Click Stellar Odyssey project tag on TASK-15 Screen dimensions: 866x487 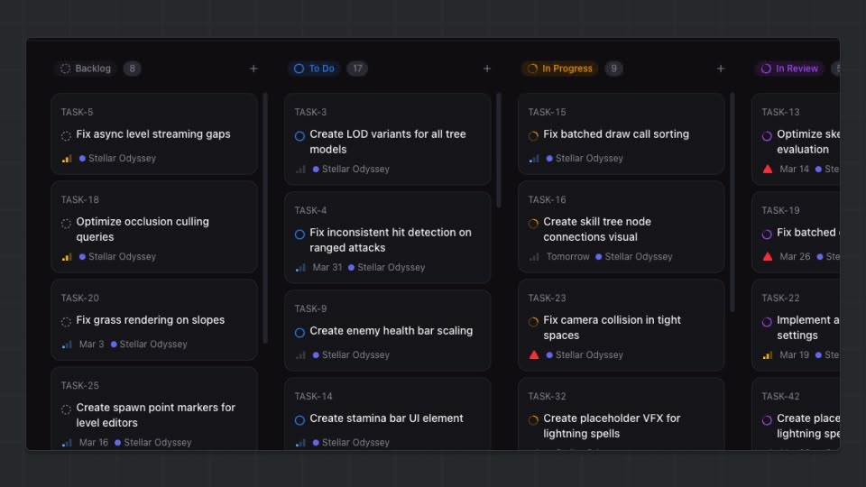[x=585, y=159]
